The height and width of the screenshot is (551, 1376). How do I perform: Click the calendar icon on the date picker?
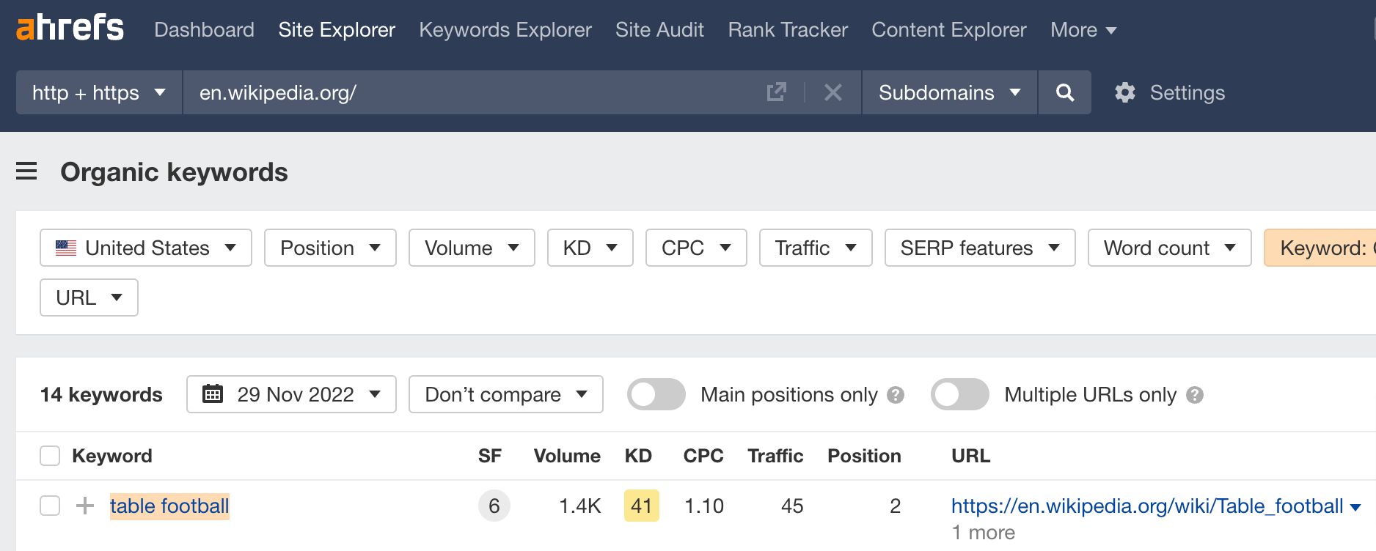(213, 394)
